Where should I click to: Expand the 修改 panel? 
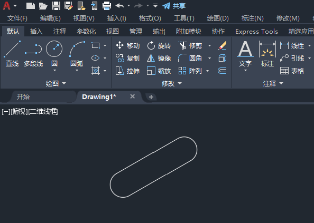172,83
